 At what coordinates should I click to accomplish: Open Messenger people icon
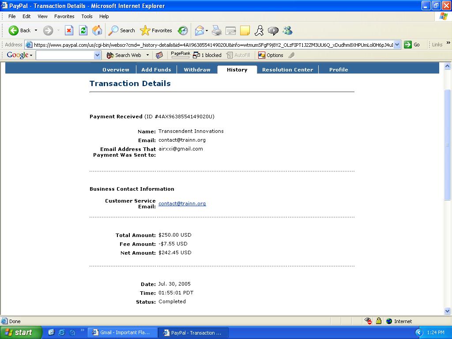click(x=287, y=30)
